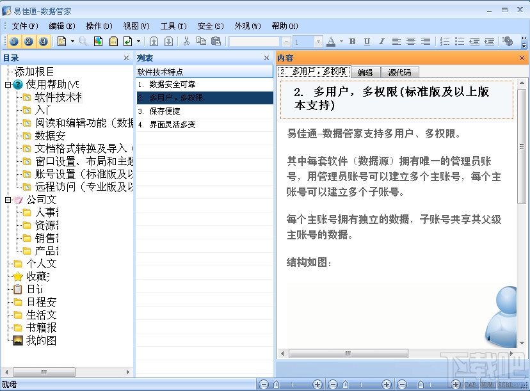Toggle layout panel button 2

pos(29,42)
